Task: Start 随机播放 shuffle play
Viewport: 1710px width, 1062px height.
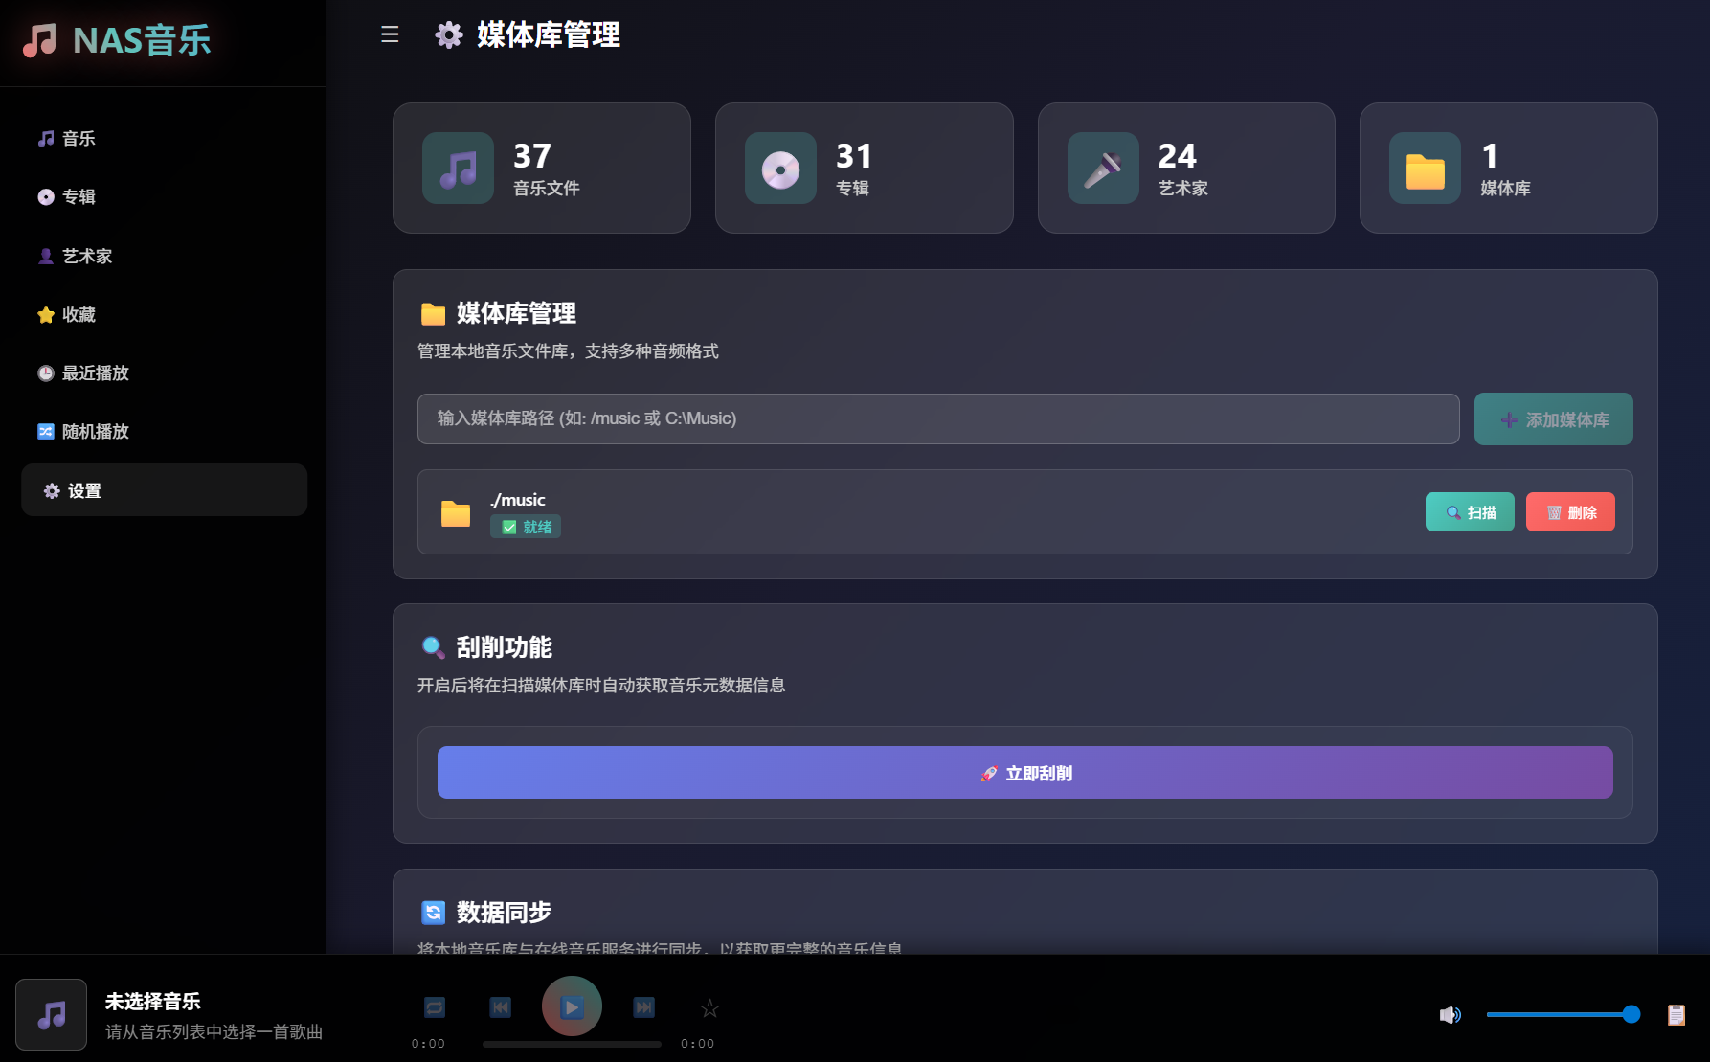Action: [95, 432]
